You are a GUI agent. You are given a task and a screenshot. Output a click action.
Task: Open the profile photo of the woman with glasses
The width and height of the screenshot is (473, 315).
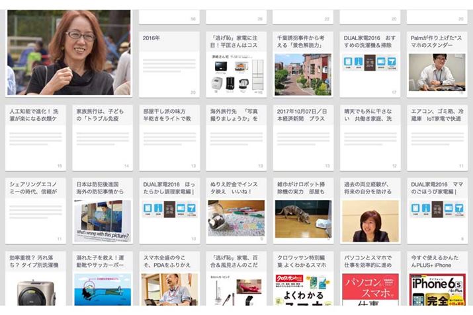point(69,53)
